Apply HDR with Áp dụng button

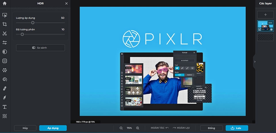point(53,128)
